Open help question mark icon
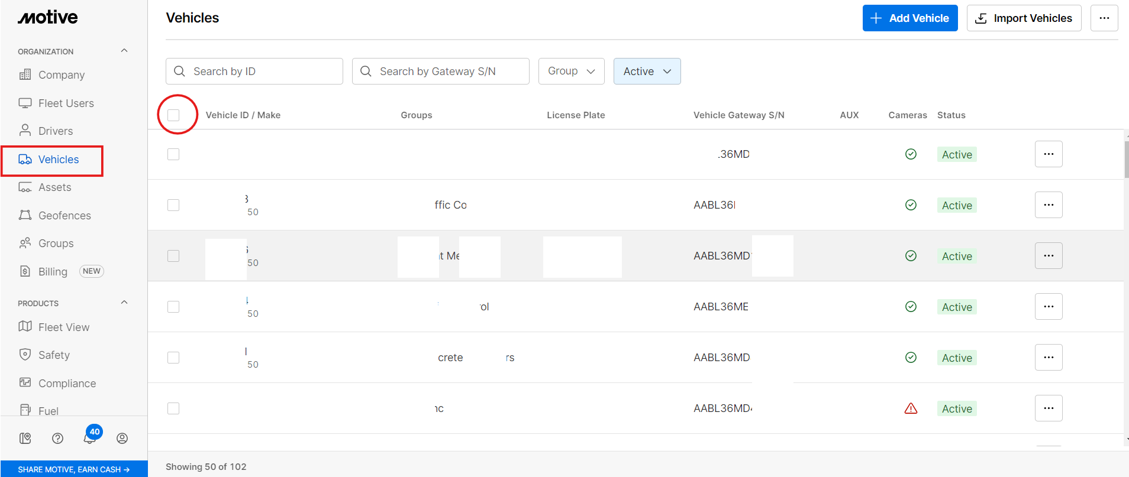1129x477 pixels. pyautogui.click(x=57, y=438)
